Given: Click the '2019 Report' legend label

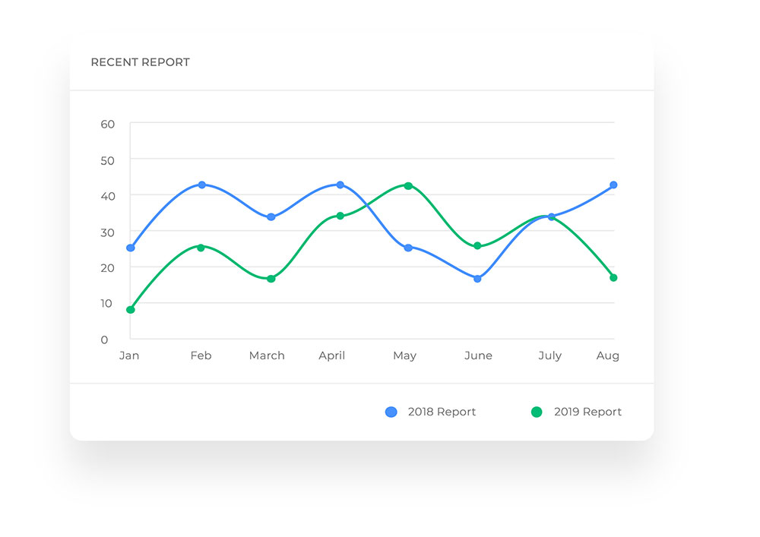Looking at the screenshot, I should pyautogui.click(x=587, y=412).
